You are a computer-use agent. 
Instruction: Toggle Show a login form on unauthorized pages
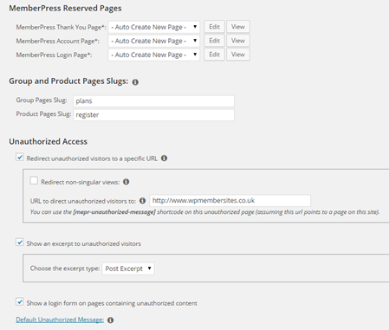point(20,302)
